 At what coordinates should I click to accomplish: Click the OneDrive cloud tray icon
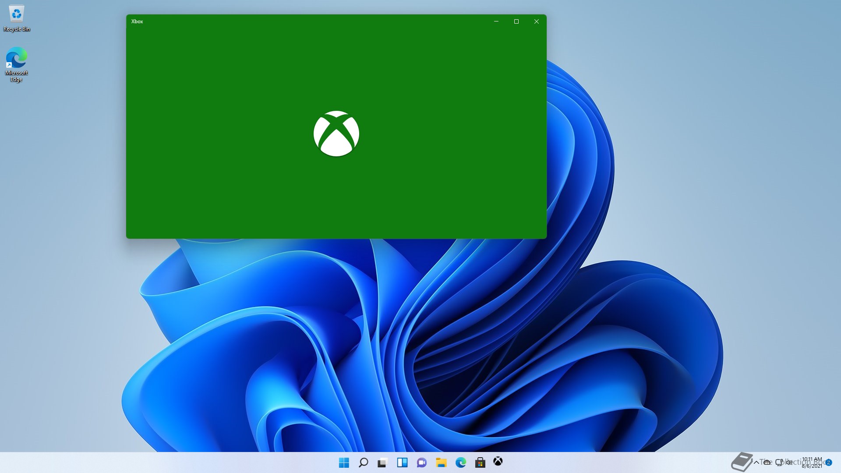[767, 462]
